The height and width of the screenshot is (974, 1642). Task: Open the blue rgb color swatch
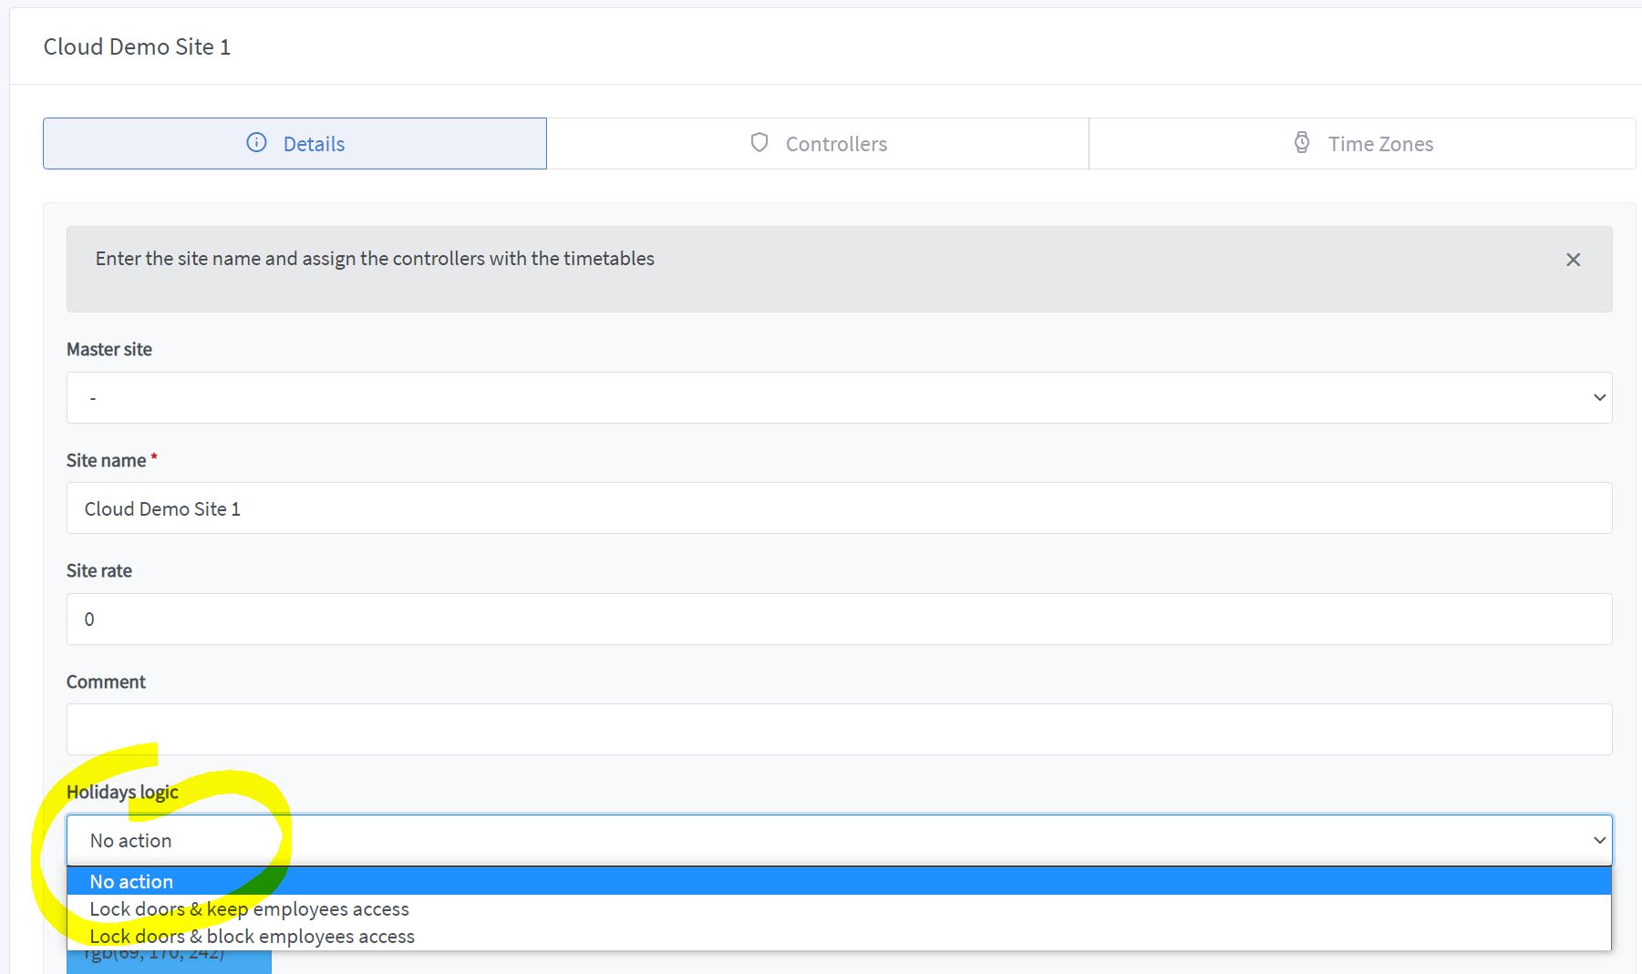[169, 962]
